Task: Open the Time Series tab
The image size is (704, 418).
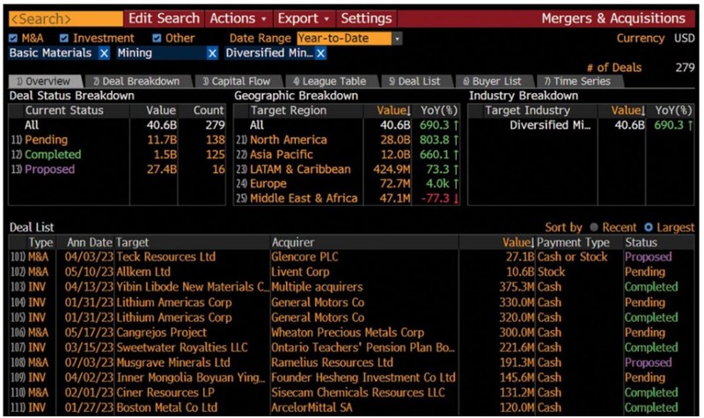Action: (579, 81)
